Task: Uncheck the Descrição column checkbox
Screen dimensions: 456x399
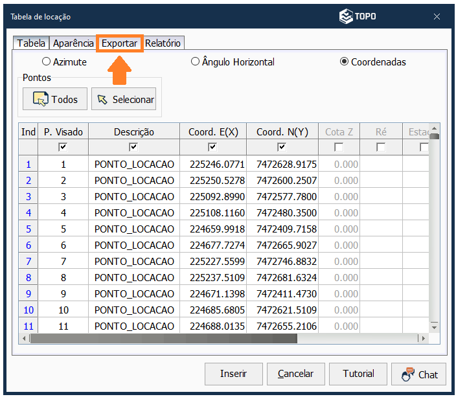Action: (133, 147)
